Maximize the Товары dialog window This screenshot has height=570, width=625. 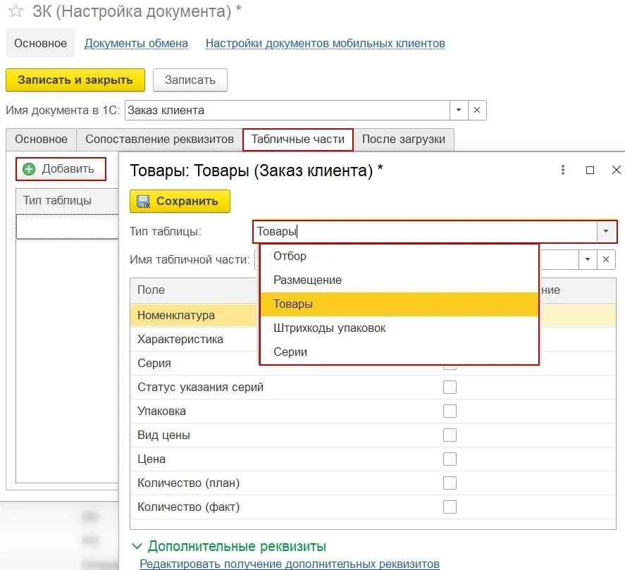point(590,171)
